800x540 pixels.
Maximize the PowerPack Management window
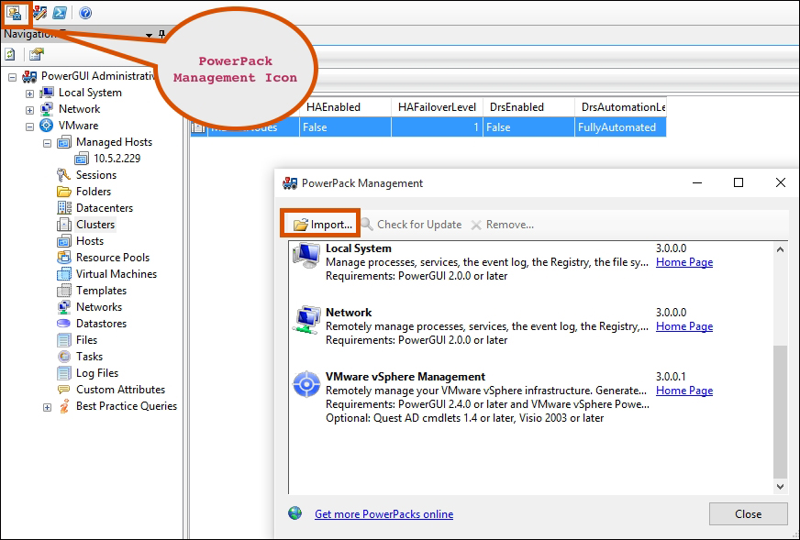pos(739,182)
